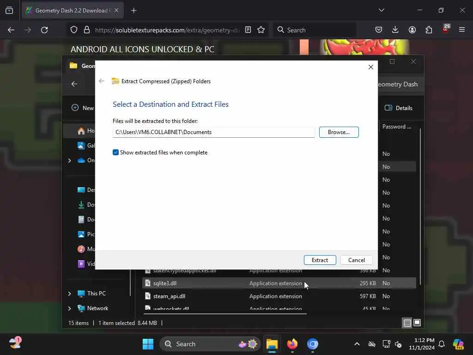473x355 pixels.
Task: Open File Explorer from taskbar
Action: coord(272,344)
